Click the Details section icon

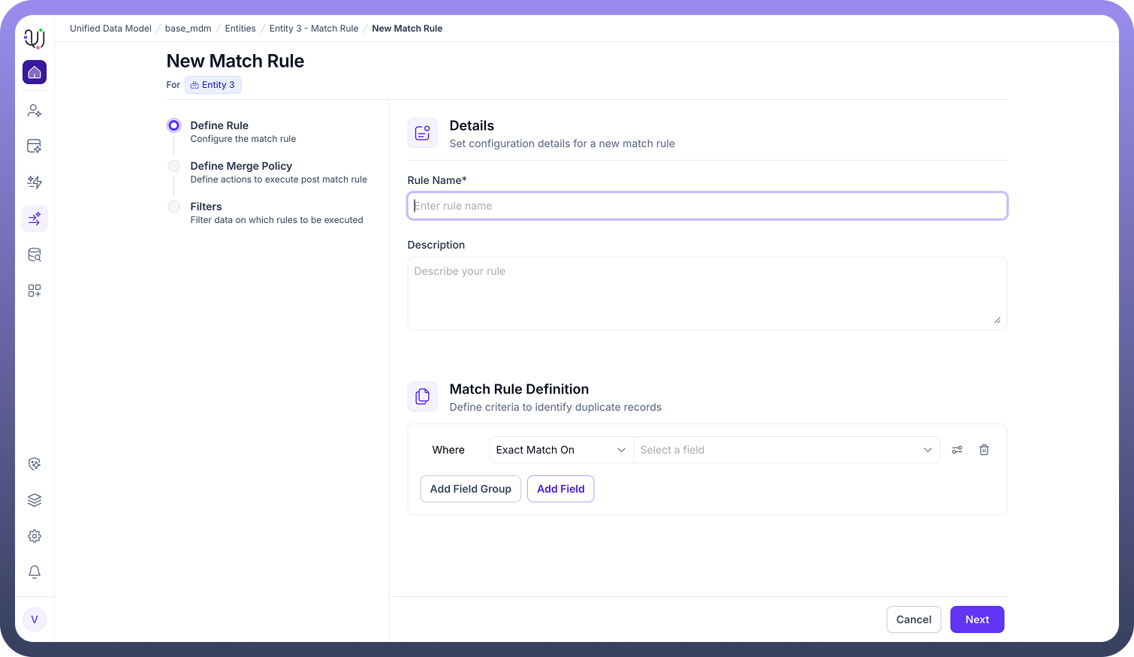click(x=422, y=133)
